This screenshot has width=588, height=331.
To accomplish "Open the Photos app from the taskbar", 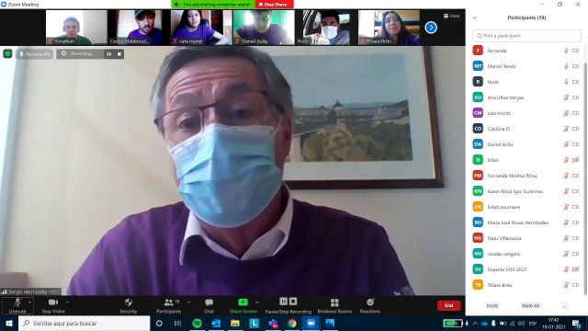I will pos(330,323).
